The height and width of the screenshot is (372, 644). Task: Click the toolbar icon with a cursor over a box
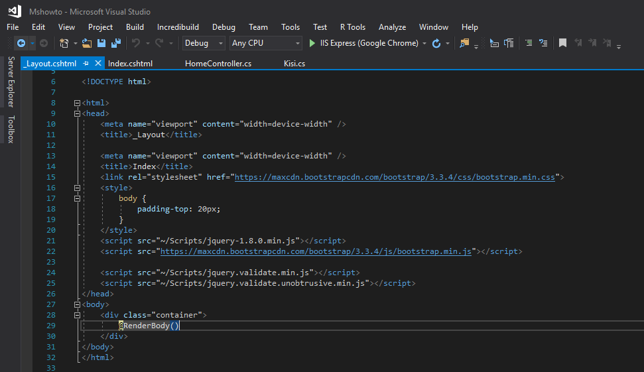[x=494, y=43]
